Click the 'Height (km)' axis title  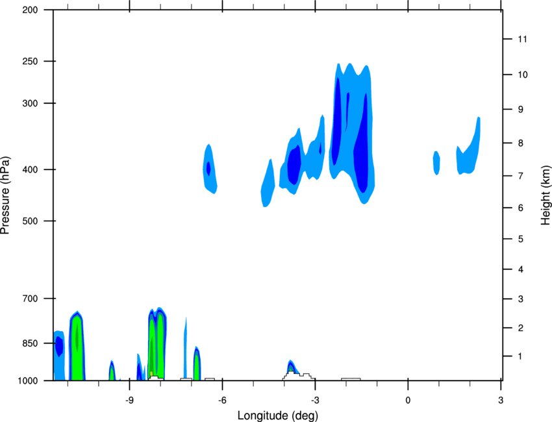point(546,195)
